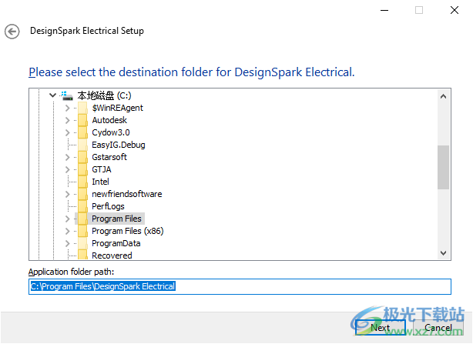Click the folder tree scrollbar thumb
The height and width of the screenshot is (344, 473).
click(443, 167)
